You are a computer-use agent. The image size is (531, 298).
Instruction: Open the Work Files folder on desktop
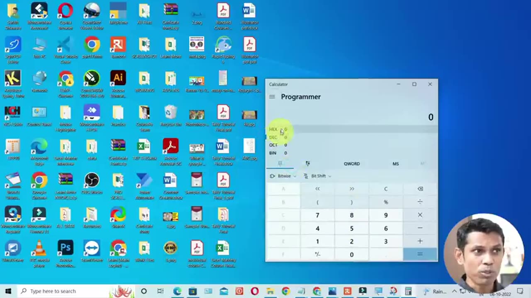point(144,252)
